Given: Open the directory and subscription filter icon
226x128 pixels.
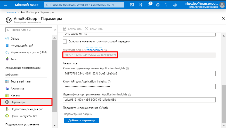Looking at the screenshot, I should point(140,5).
